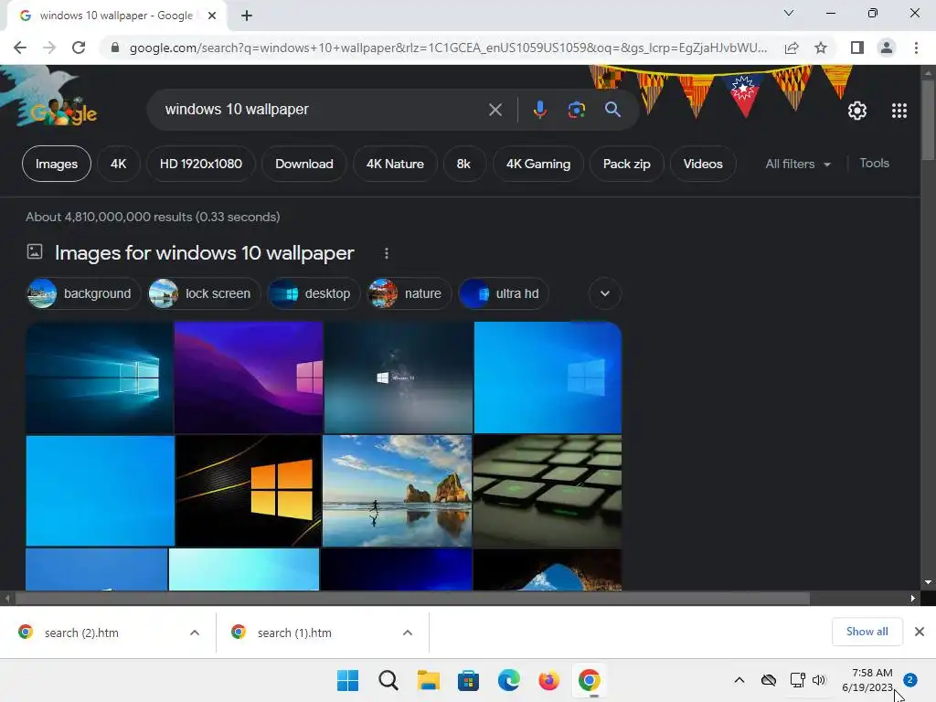Select the 8k filter chip
The height and width of the screenshot is (702, 936).
point(463,165)
